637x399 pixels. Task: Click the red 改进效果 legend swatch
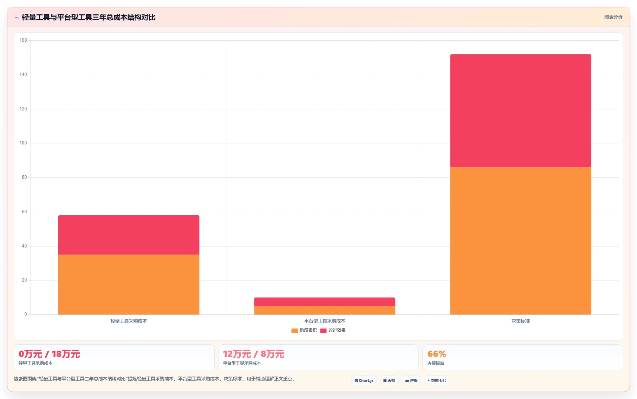pos(323,331)
